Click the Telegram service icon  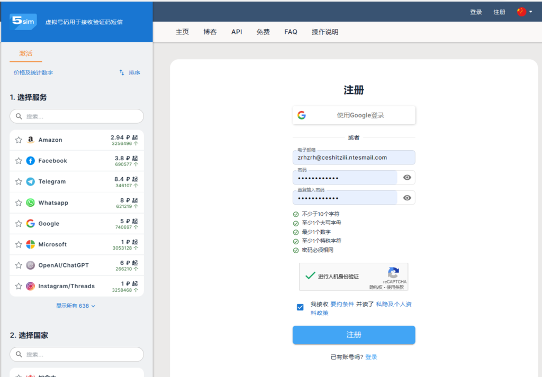coord(31,182)
